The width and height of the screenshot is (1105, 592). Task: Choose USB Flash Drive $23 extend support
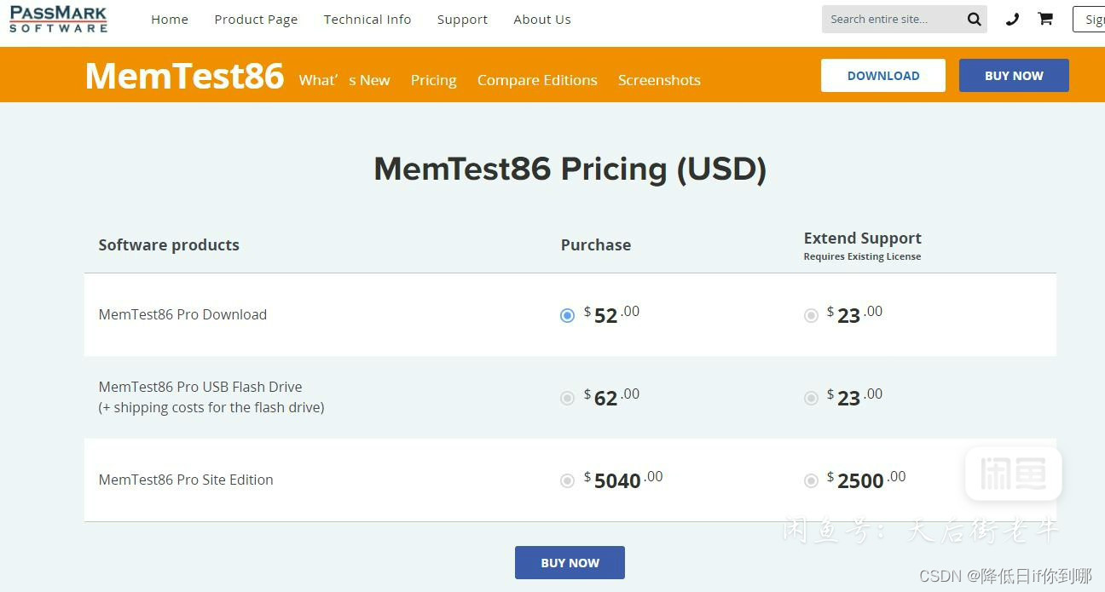coord(811,399)
